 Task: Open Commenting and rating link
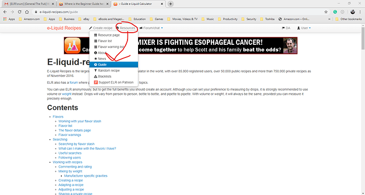click(x=75, y=167)
